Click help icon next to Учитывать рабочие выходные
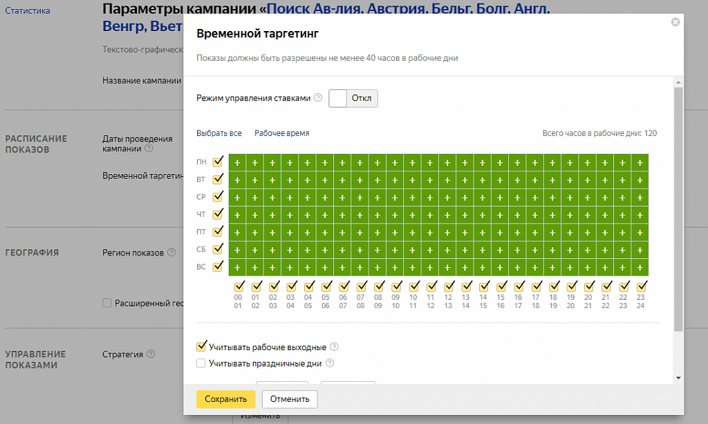 pyautogui.click(x=334, y=347)
